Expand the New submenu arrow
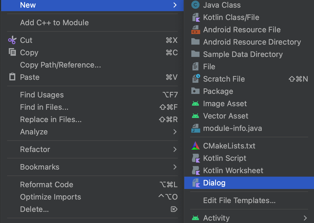This screenshot has height=223, width=314. (x=175, y=5)
